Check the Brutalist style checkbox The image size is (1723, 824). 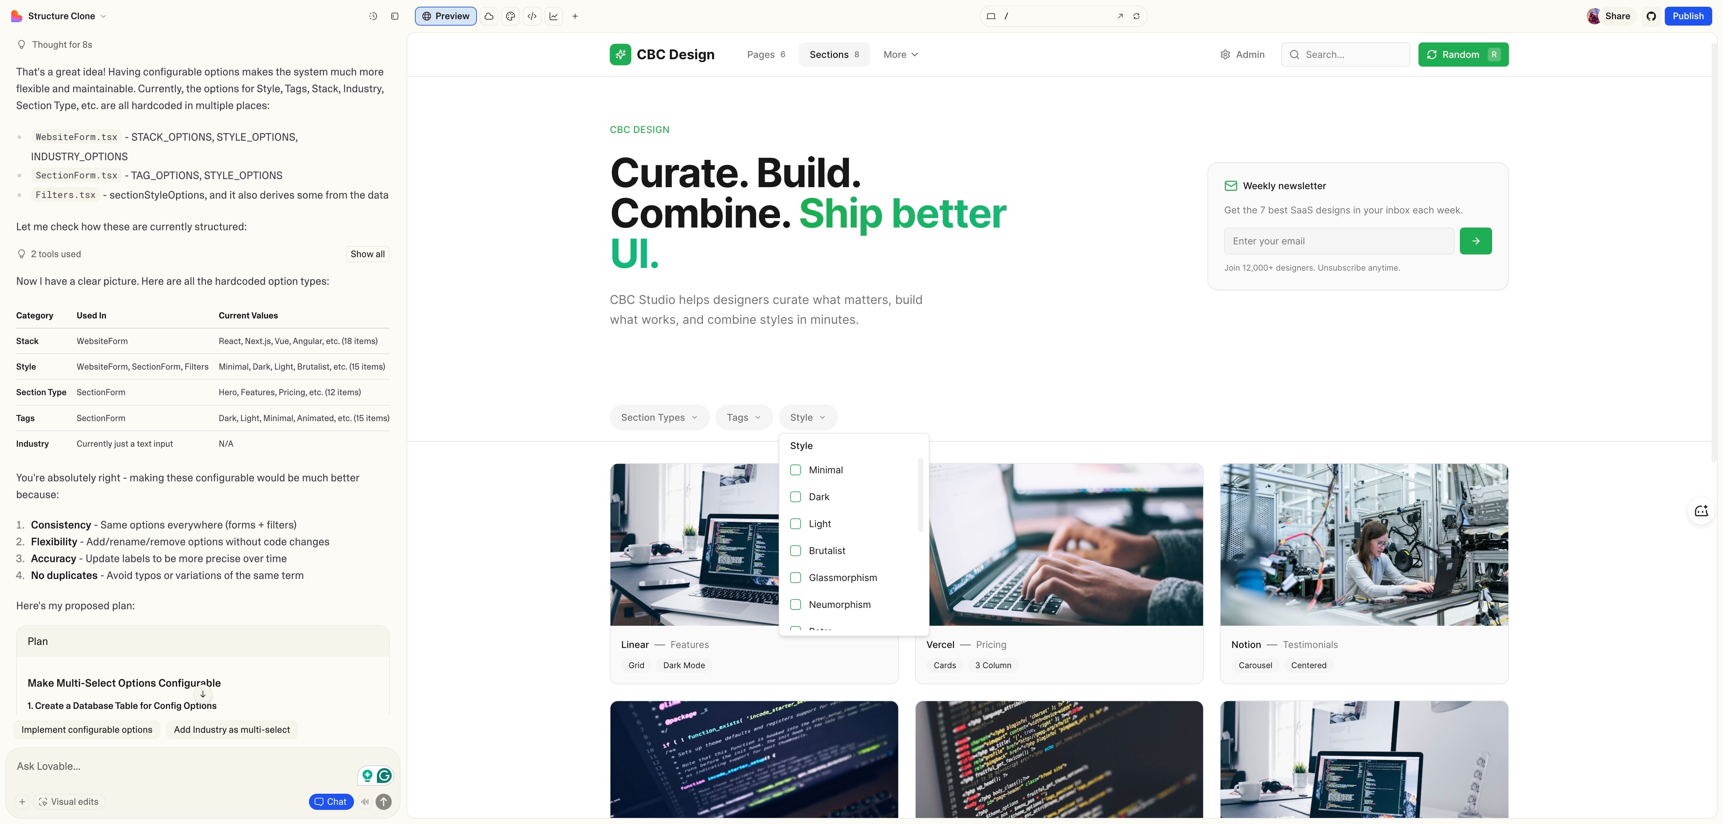point(795,550)
